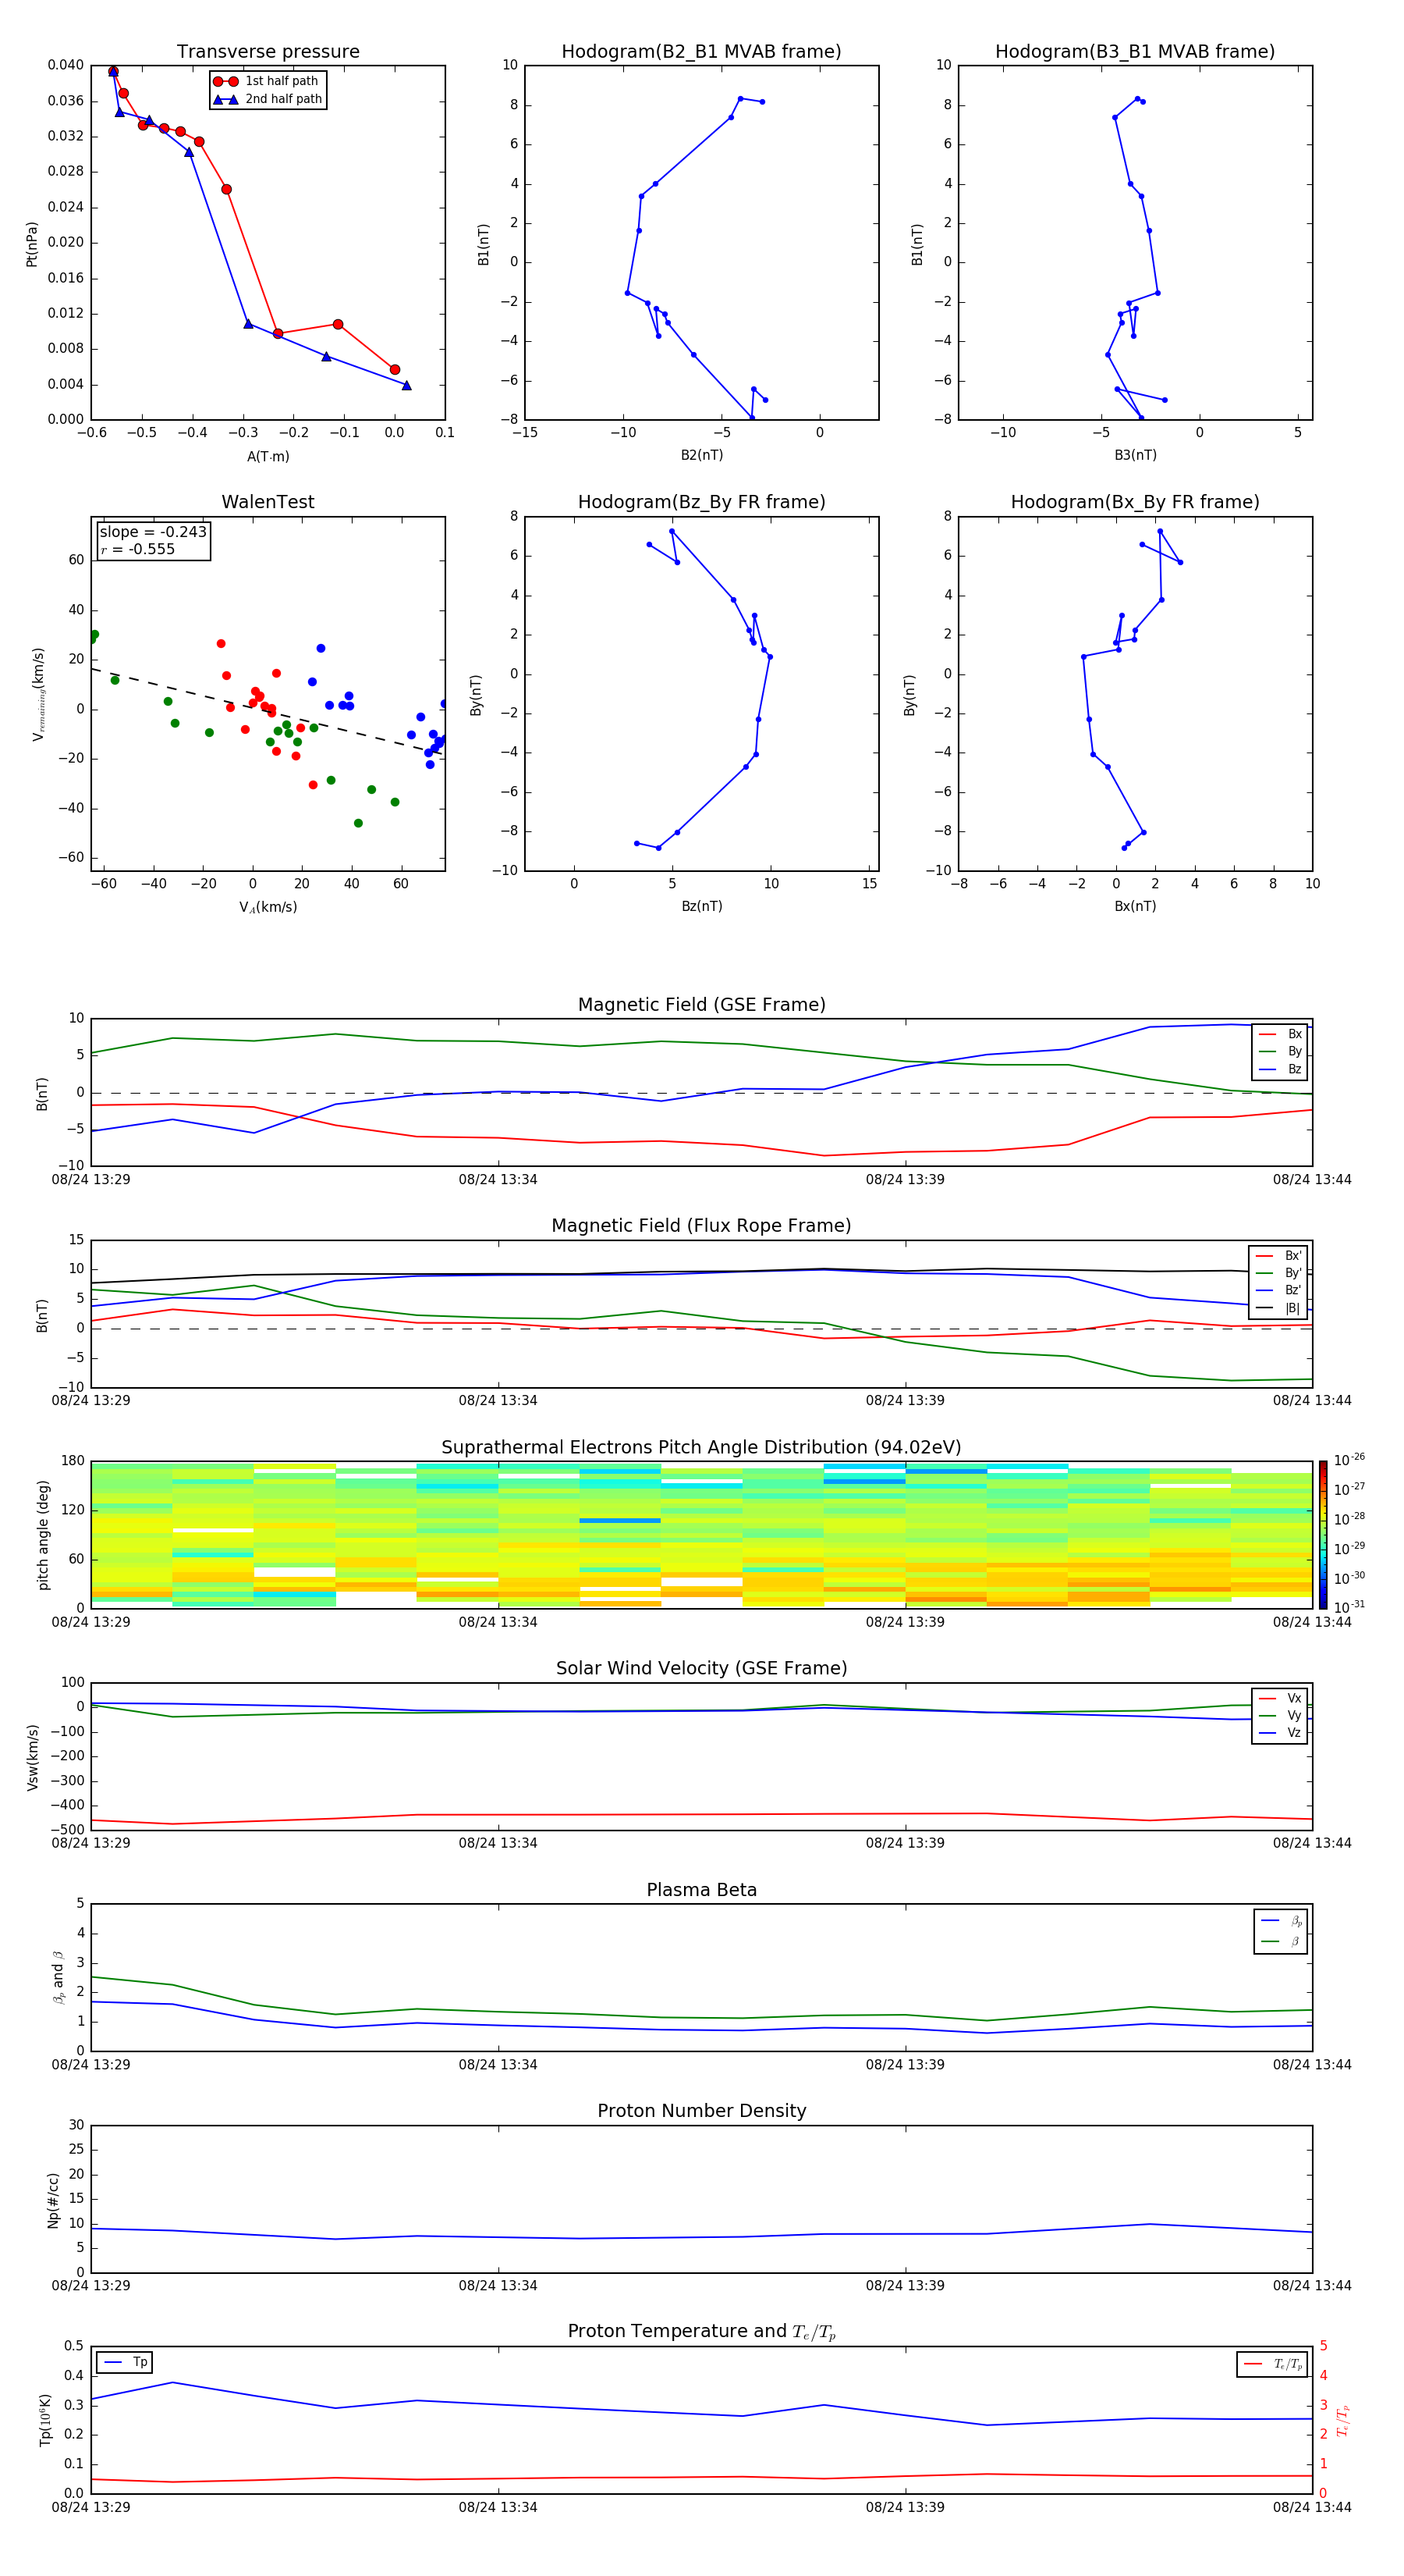Click the 'Hodogram(Bz_By FR frame)' title
Screen dimensions: 1404x2576
click(701, 502)
